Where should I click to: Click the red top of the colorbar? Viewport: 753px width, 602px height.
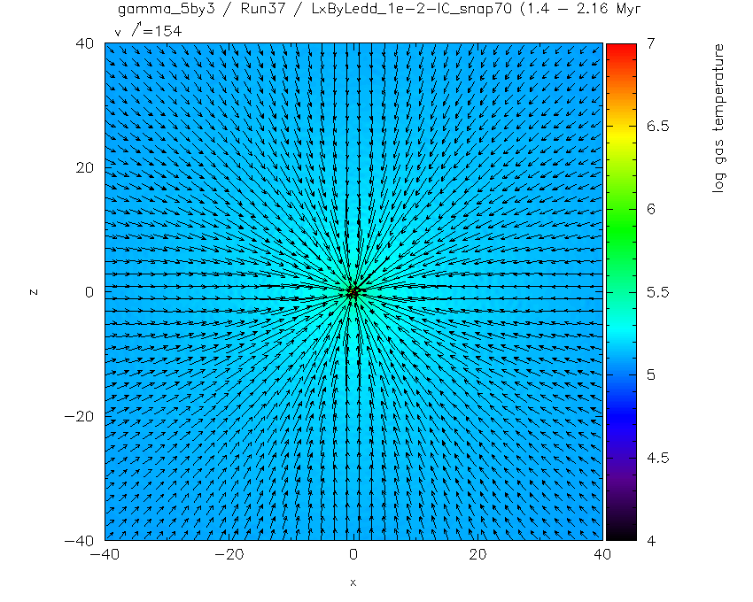[x=621, y=50]
